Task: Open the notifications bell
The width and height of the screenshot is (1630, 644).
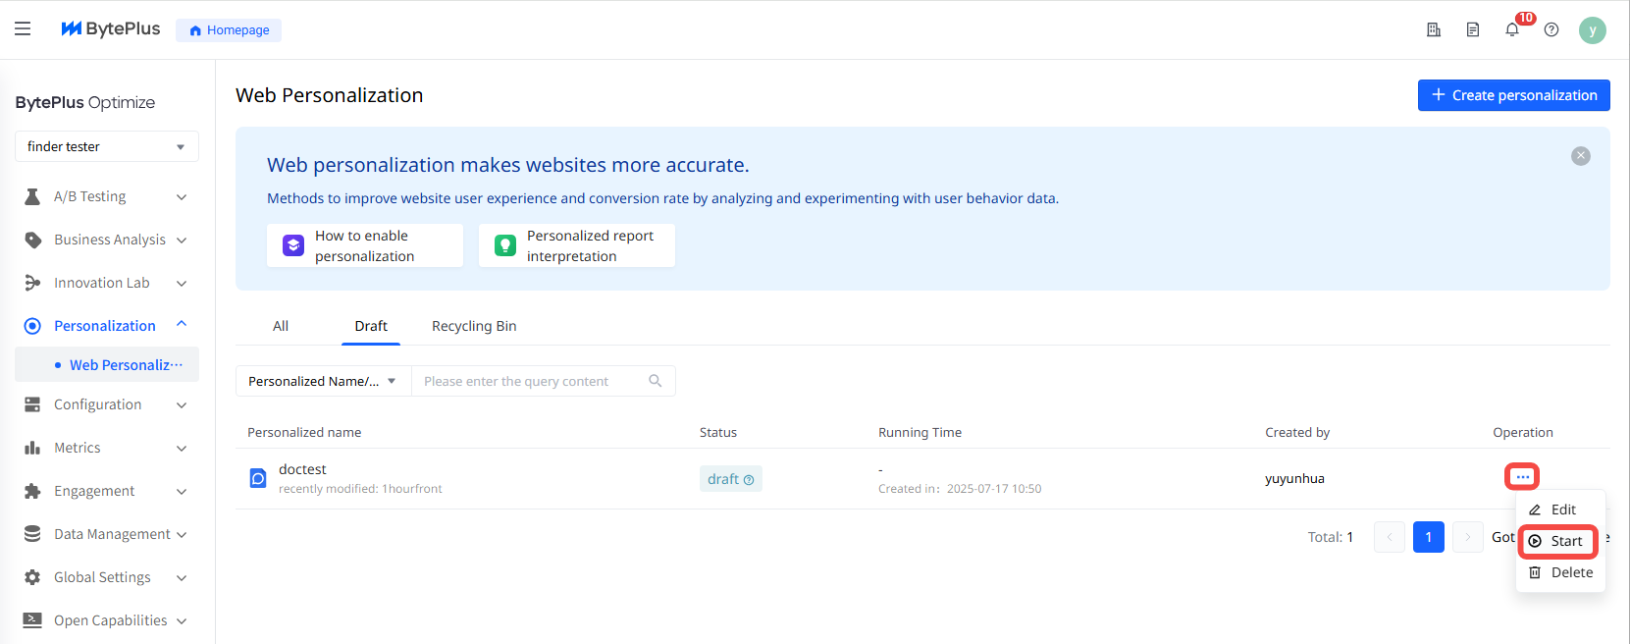Action: tap(1512, 29)
